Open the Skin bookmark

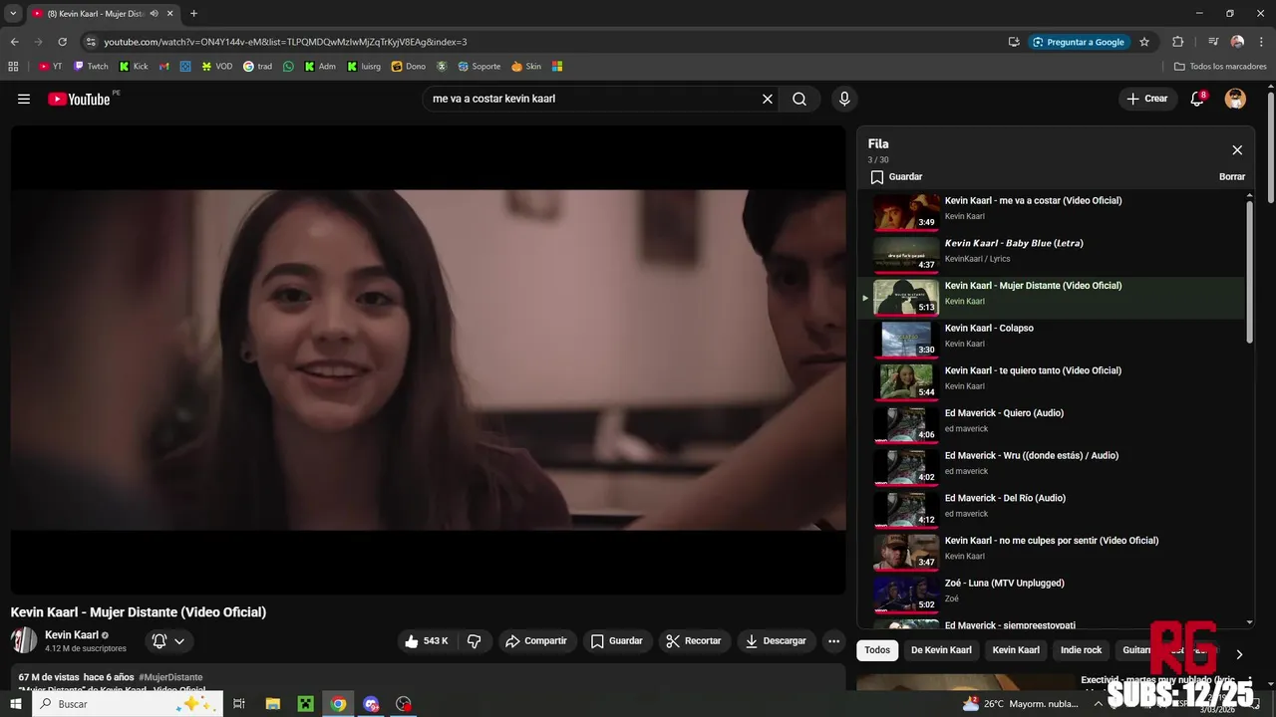click(526, 67)
